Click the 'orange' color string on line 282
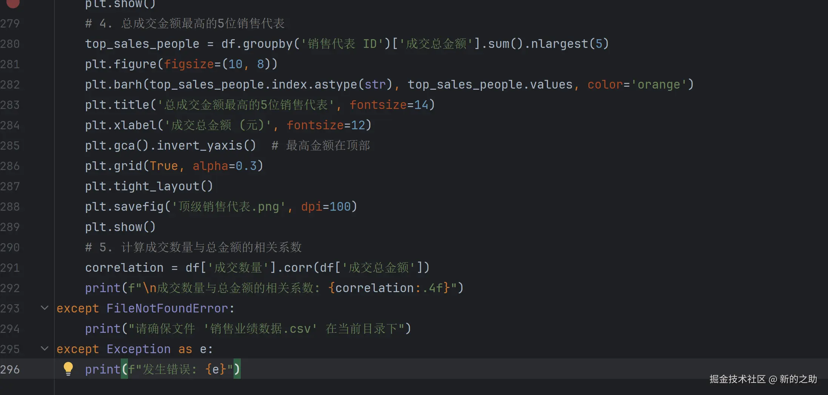The image size is (828, 395). point(660,84)
